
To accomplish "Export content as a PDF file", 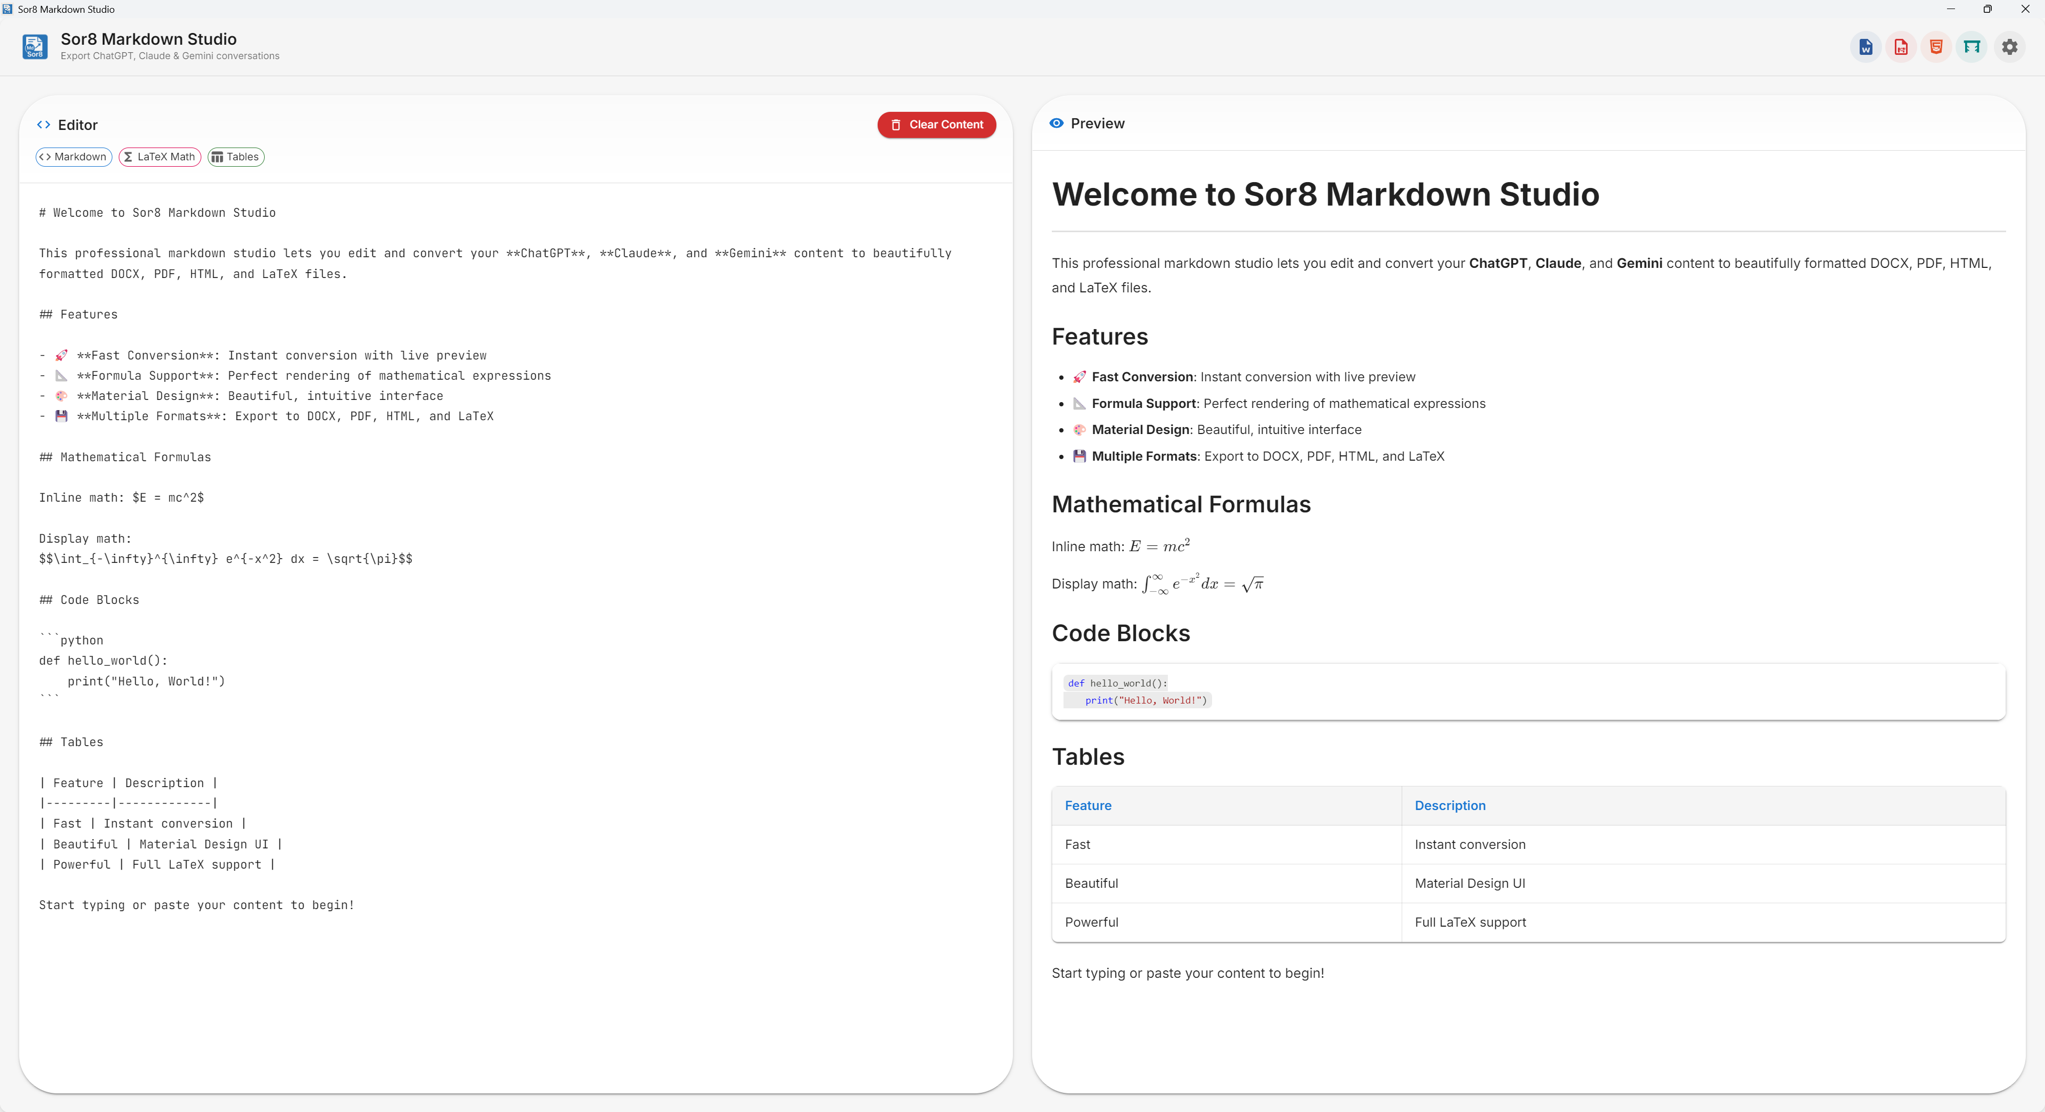I will pos(1901,46).
